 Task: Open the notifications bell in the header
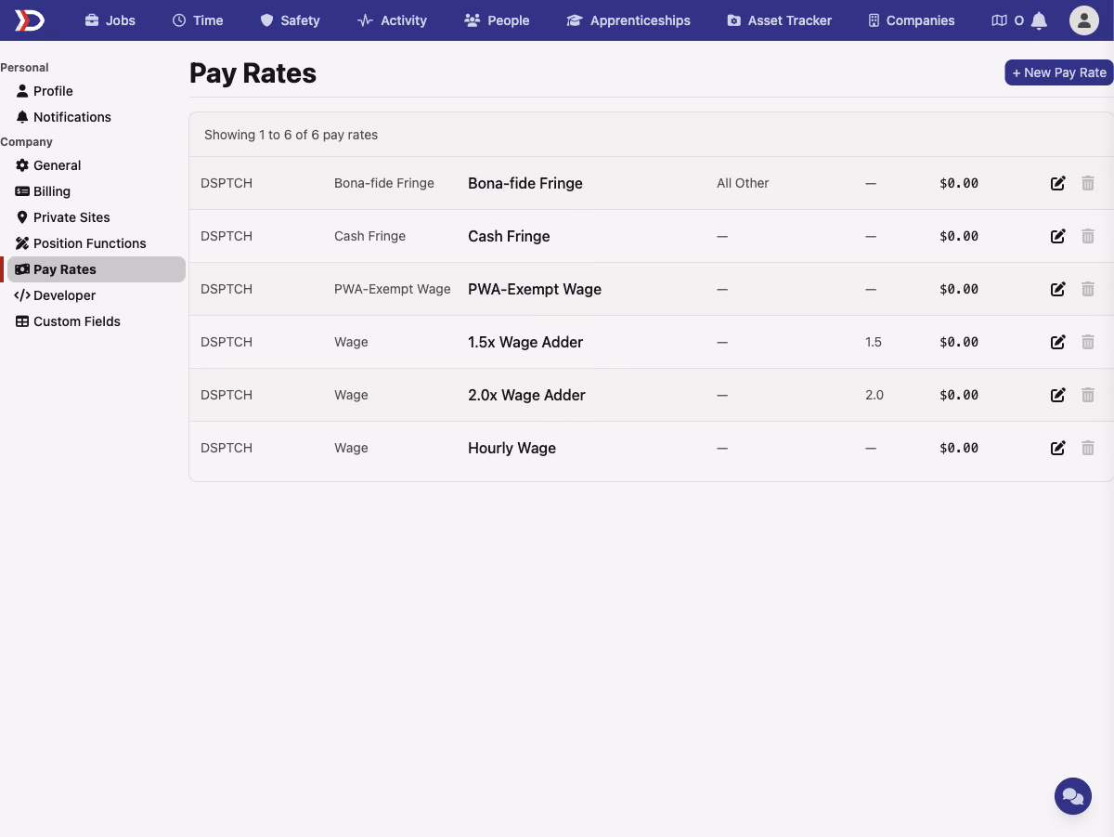click(x=1040, y=20)
